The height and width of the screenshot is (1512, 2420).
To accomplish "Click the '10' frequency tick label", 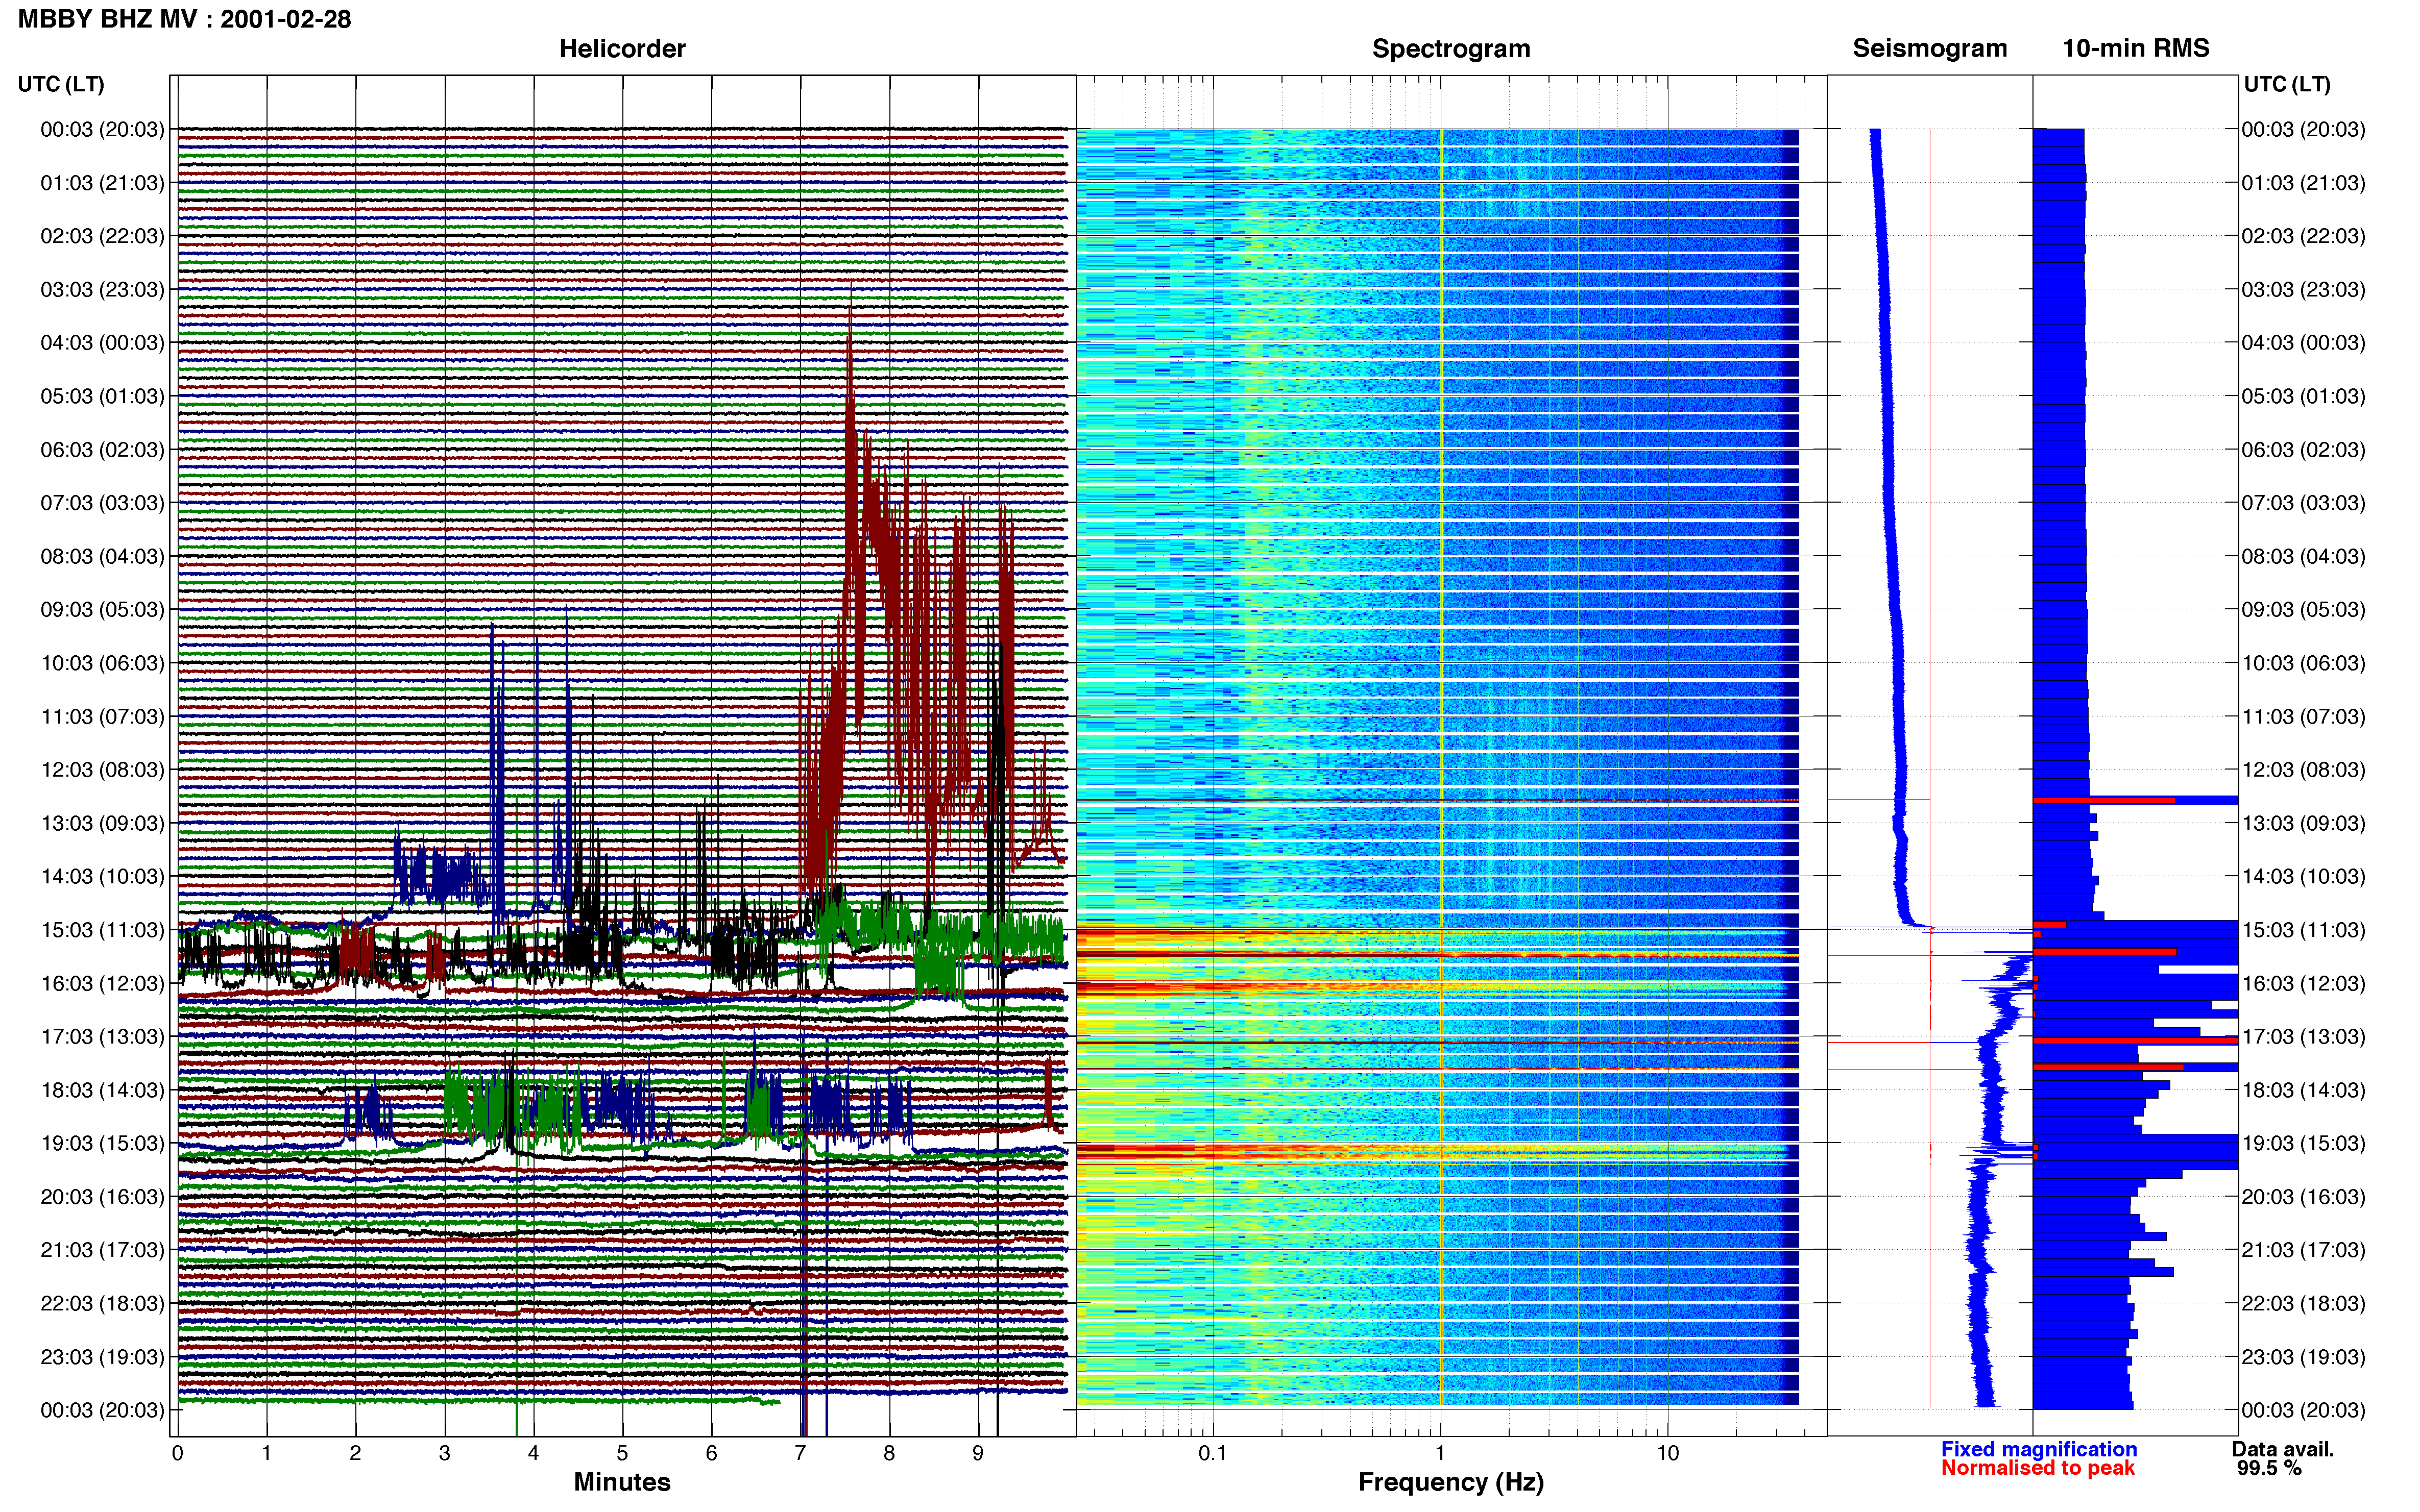I will point(1667,1453).
